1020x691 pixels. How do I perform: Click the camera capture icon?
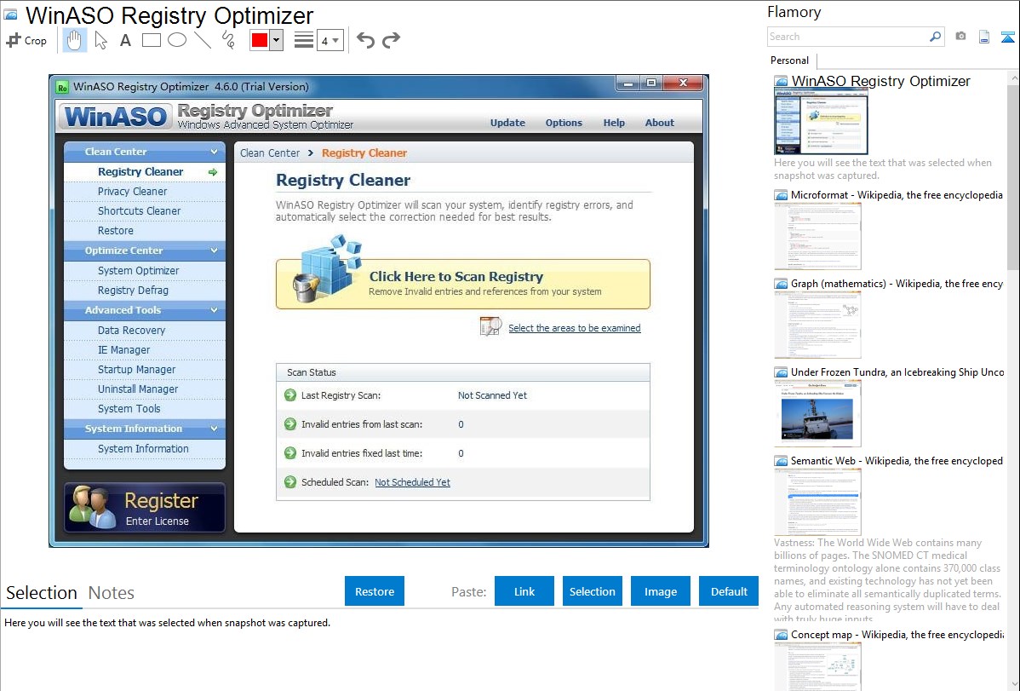(x=960, y=37)
